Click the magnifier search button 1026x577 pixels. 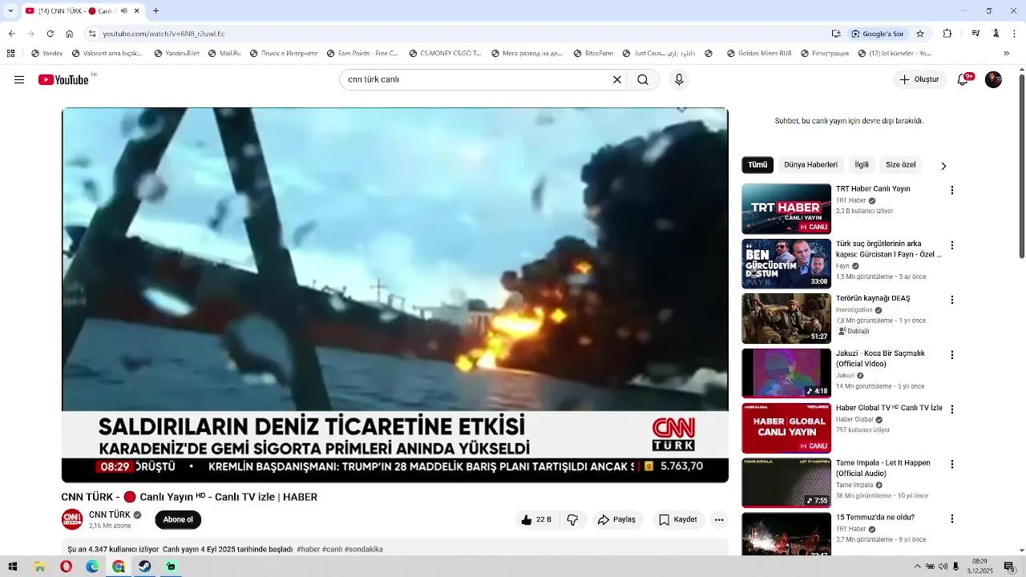[x=643, y=79]
